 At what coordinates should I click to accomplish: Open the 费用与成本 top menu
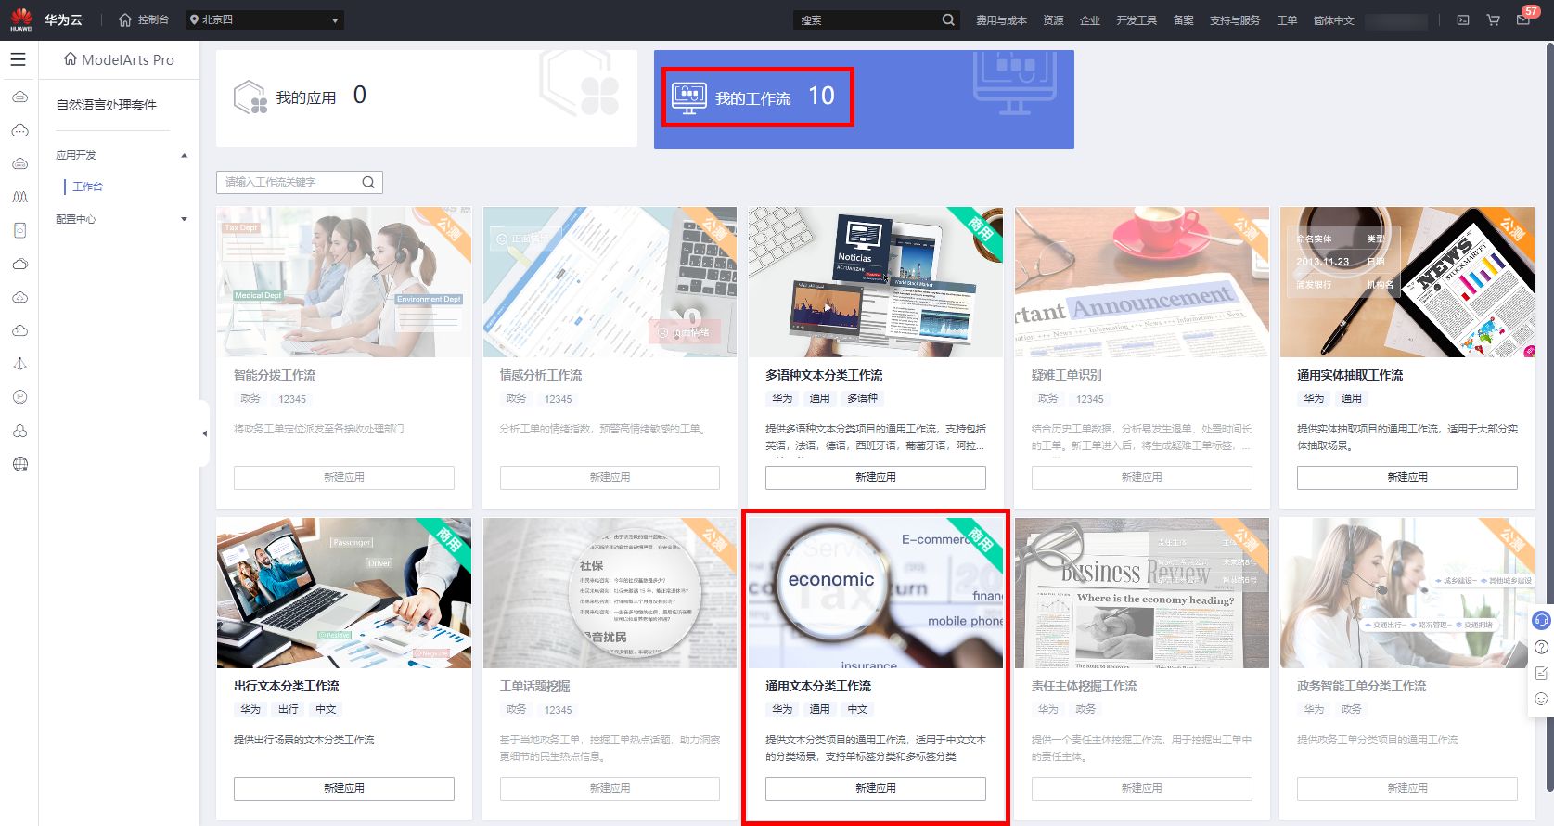[x=1000, y=19]
